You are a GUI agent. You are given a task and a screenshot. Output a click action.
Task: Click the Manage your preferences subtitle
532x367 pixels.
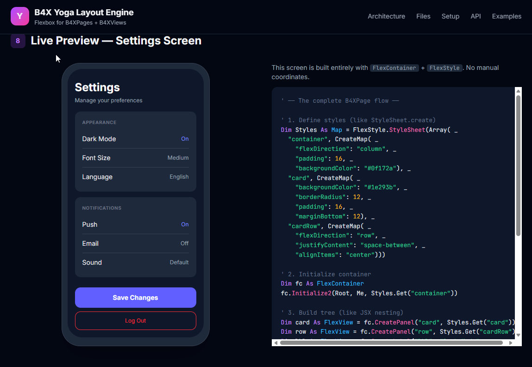click(108, 100)
